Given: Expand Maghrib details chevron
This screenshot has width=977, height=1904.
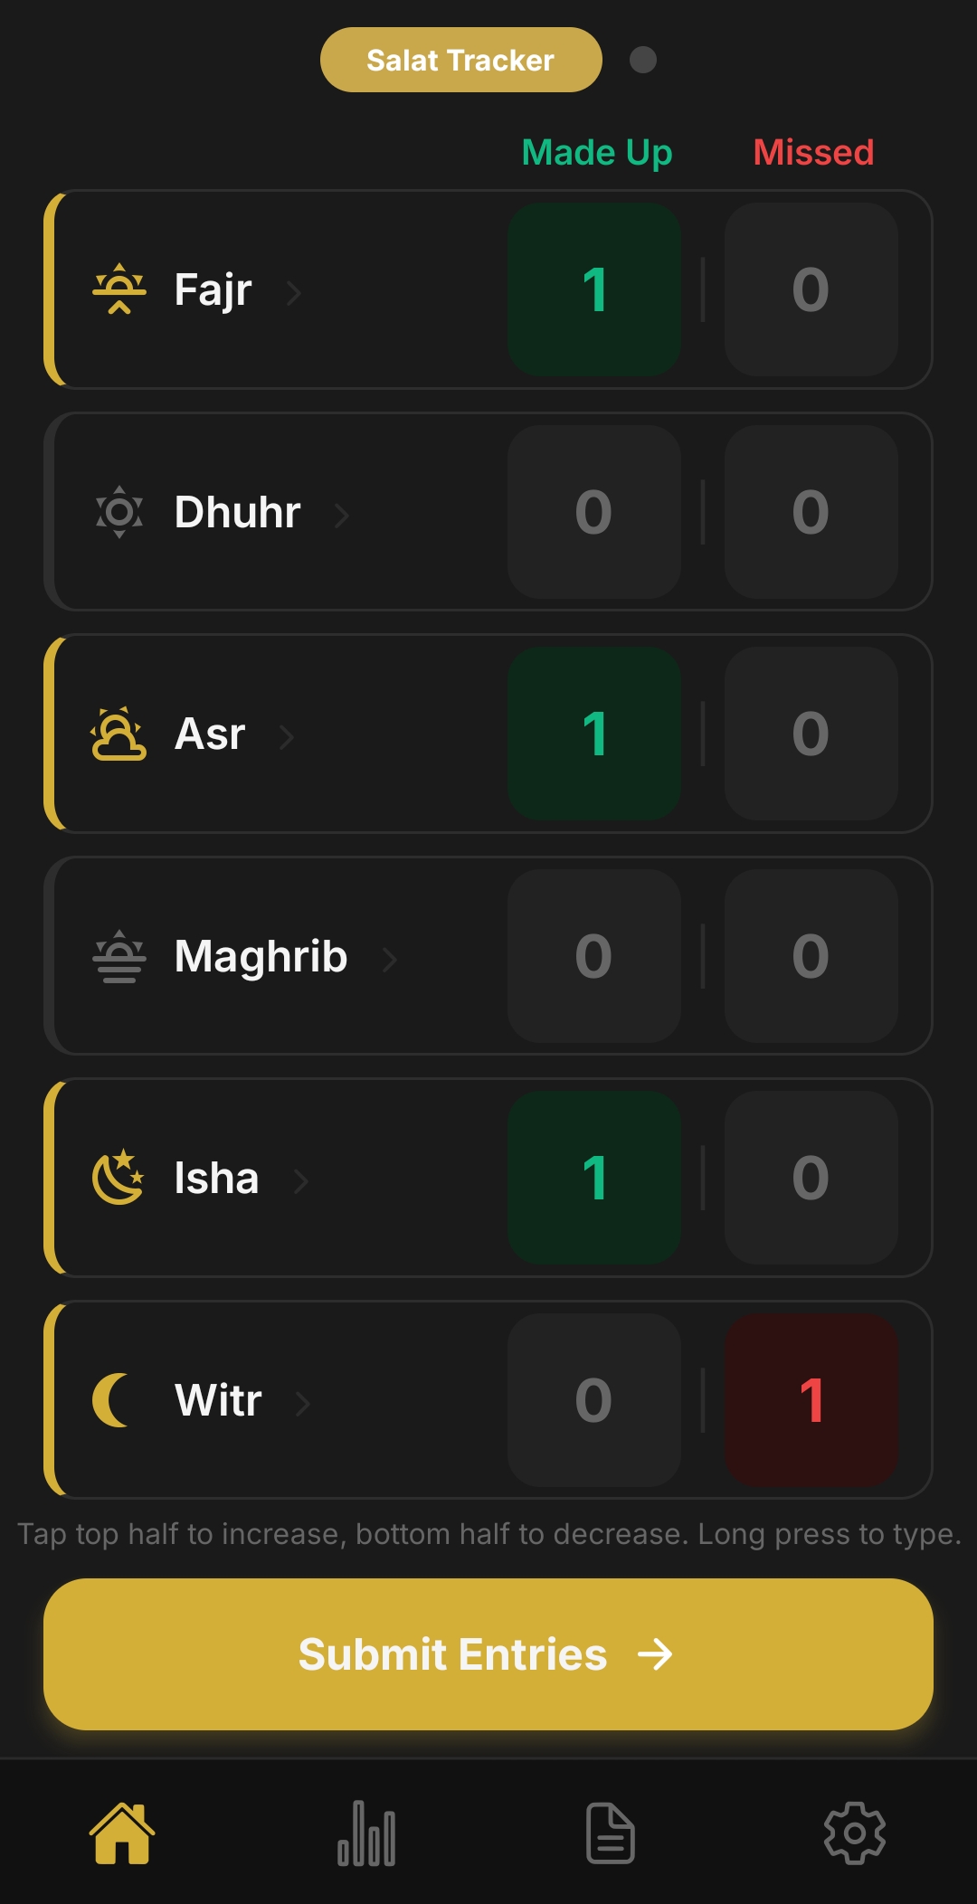Looking at the screenshot, I should 390,959.
